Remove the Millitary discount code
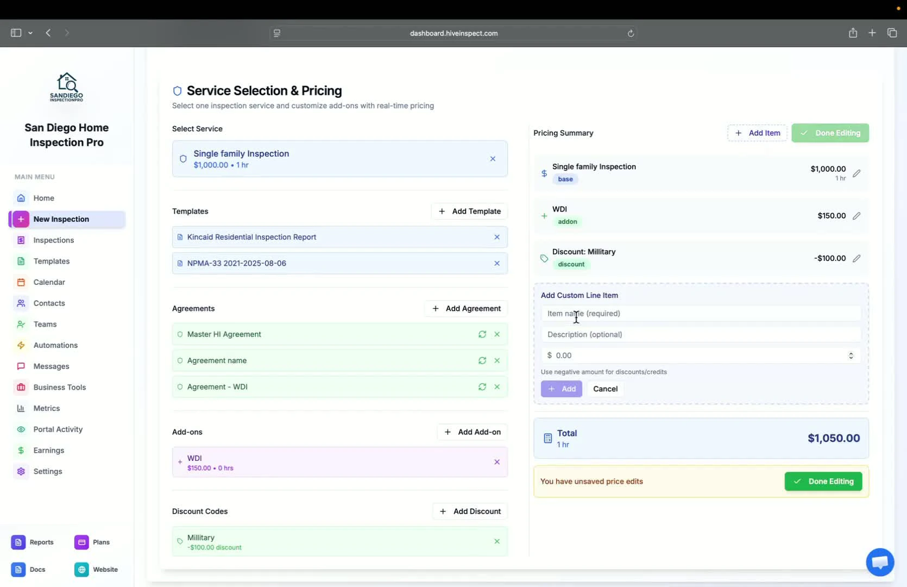 (x=497, y=541)
